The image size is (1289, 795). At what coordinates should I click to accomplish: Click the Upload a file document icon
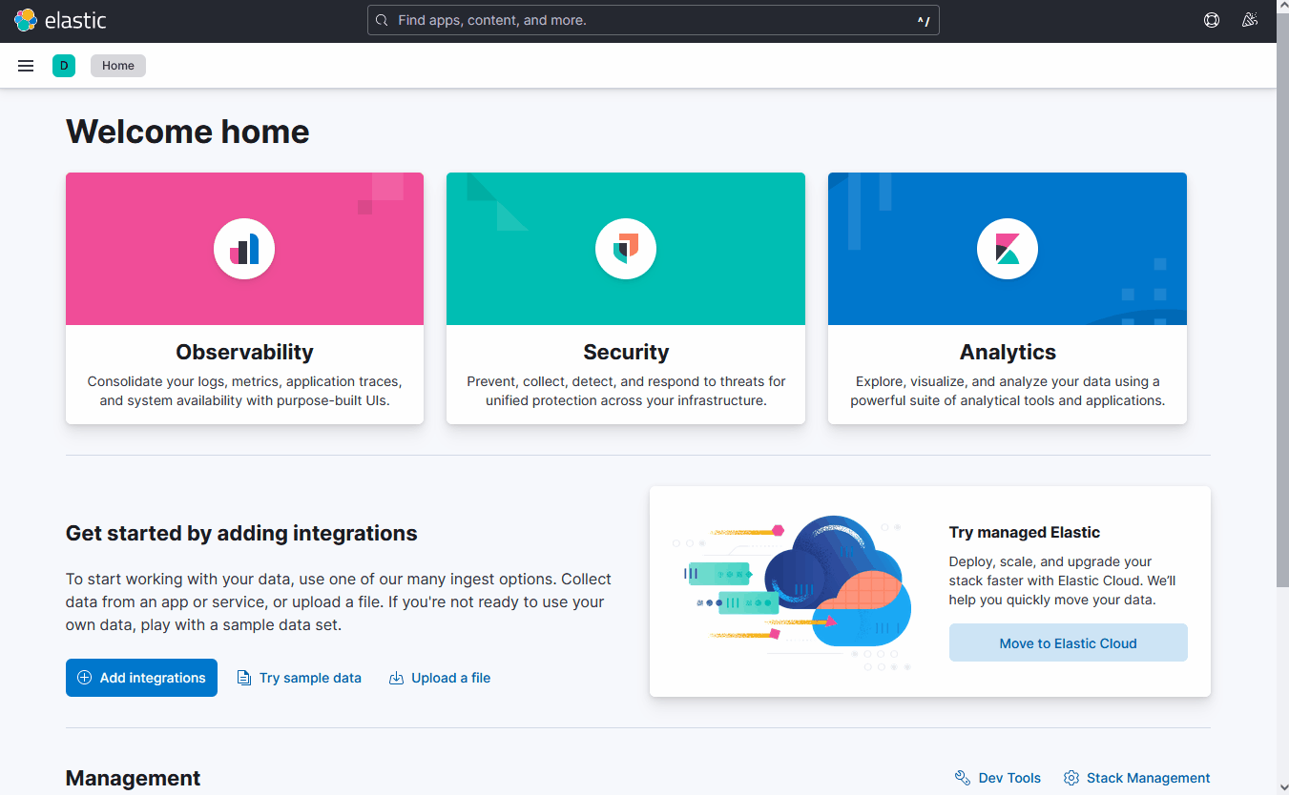pyautogui.click(x=396, y=678)
